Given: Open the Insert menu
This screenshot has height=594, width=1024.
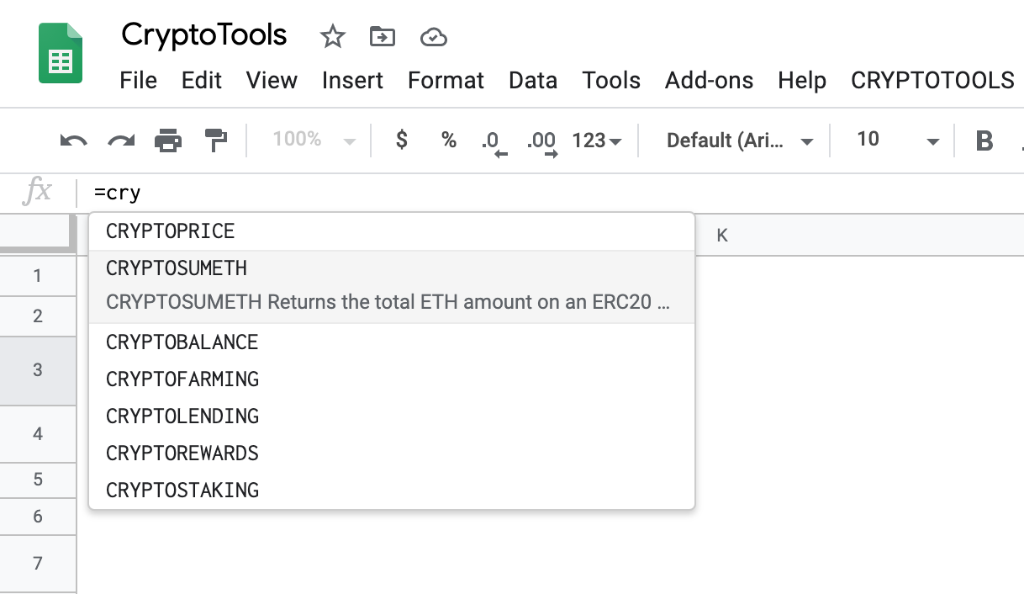Looking at the screenshot, I should point(352,80).
